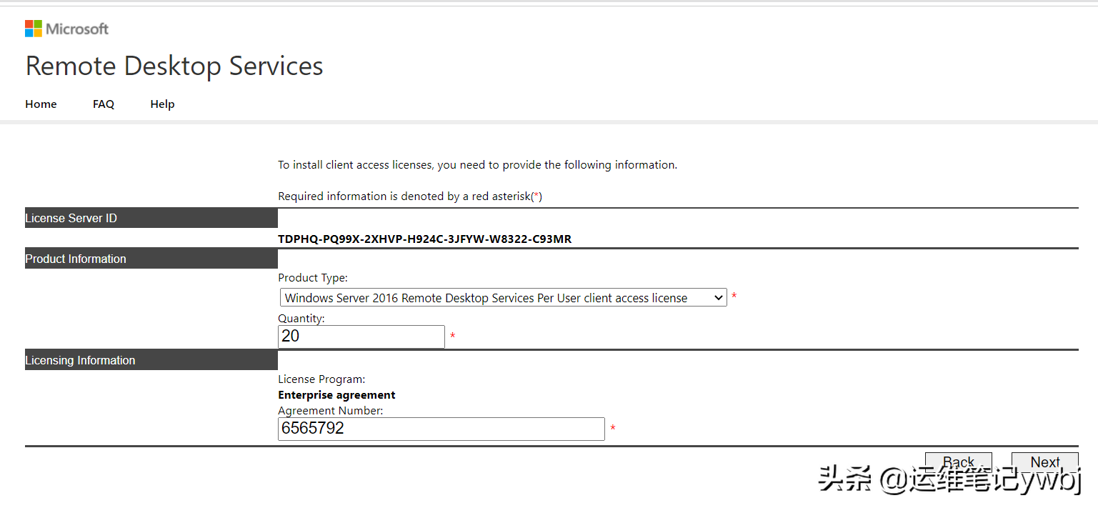This screenshot has height=508, width=1098.
Task: Click the 'Required information is denoted' notice
Action: (410, 196)
